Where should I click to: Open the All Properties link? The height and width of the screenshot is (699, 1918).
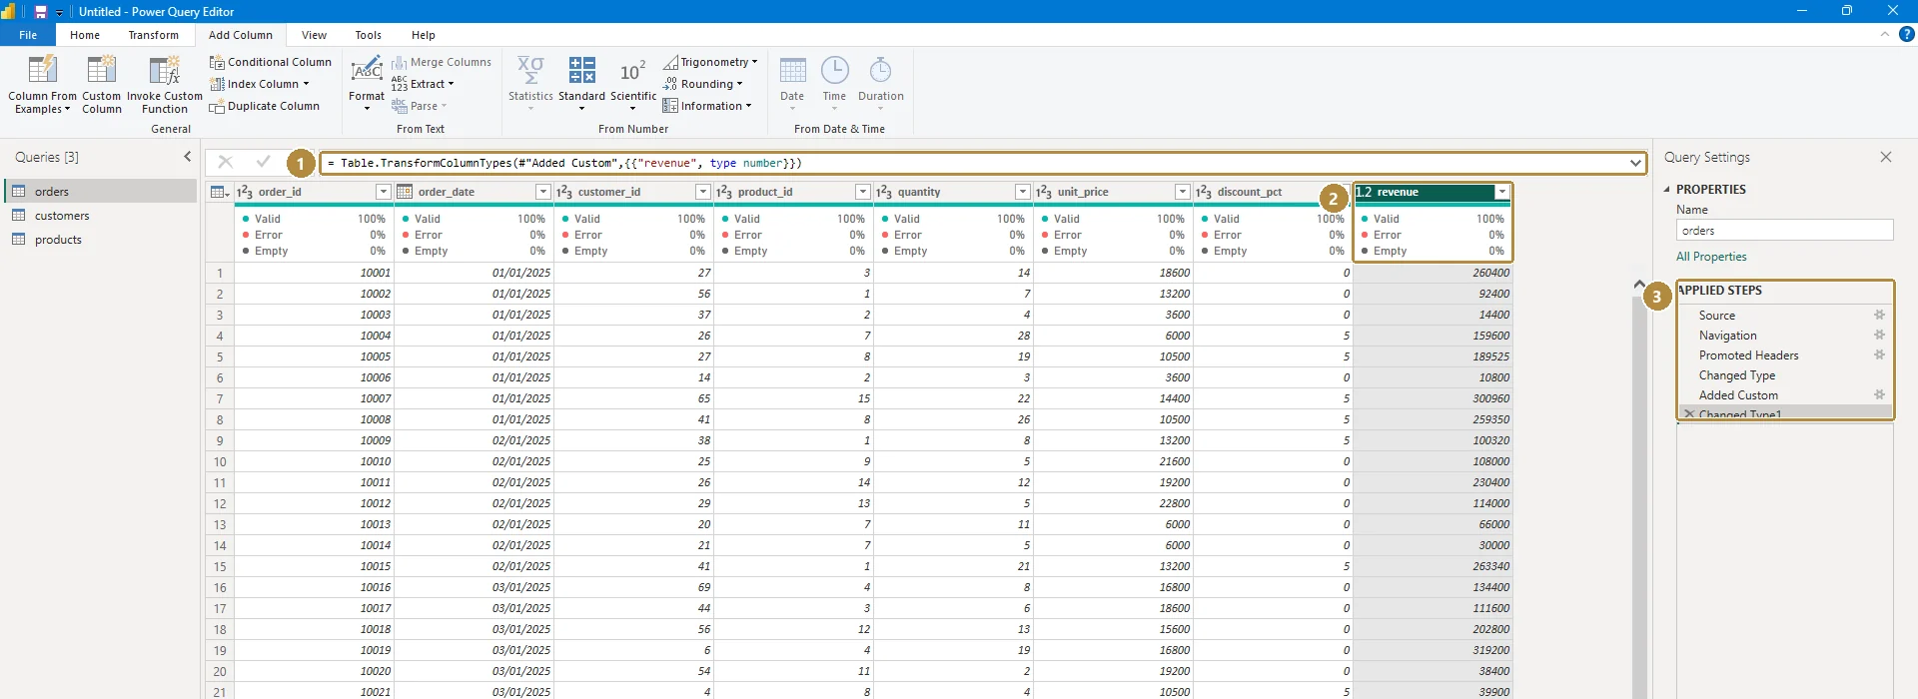(1711, 257)
